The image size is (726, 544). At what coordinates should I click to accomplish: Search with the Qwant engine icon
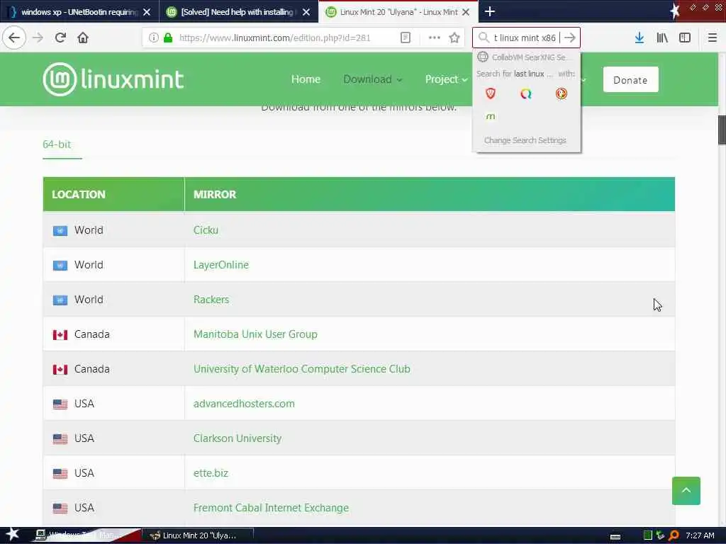(525, 94)
